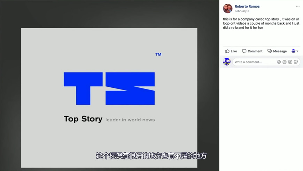Open the sticker picker in comment box
This screenshot has width=303, height=171.
coord(296,62)
